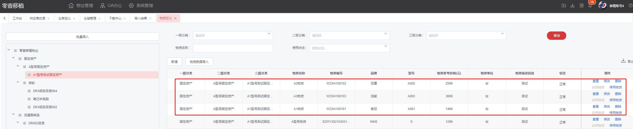Open the 一级分类 dropdown
The width and height of the screenshot is (633, 129).
coord(233,36)
